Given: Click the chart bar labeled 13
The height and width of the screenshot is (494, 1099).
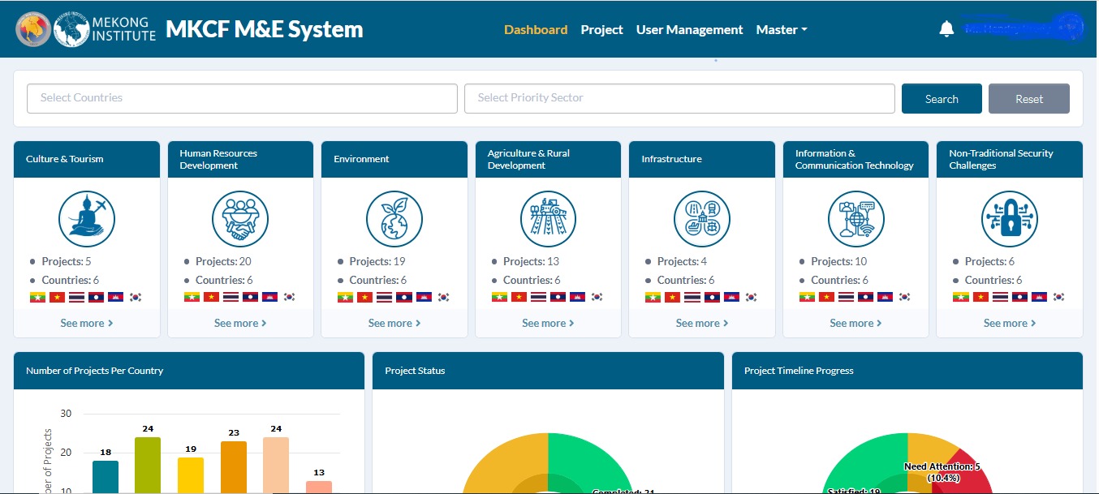Looking at the screenshot, I should click(x=318, y=488).
